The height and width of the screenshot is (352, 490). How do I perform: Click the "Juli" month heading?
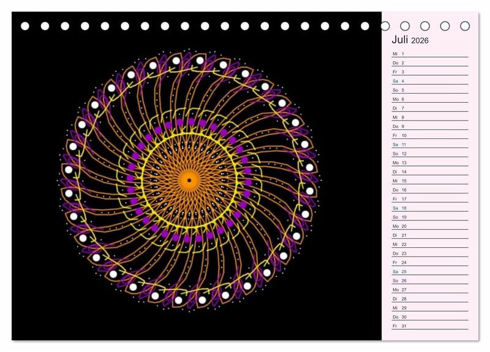point(400,40)
